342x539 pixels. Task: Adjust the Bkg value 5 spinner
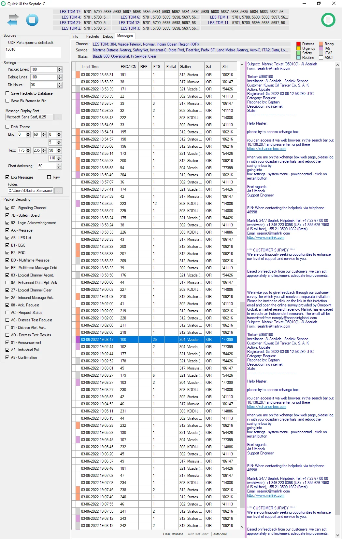59,142
